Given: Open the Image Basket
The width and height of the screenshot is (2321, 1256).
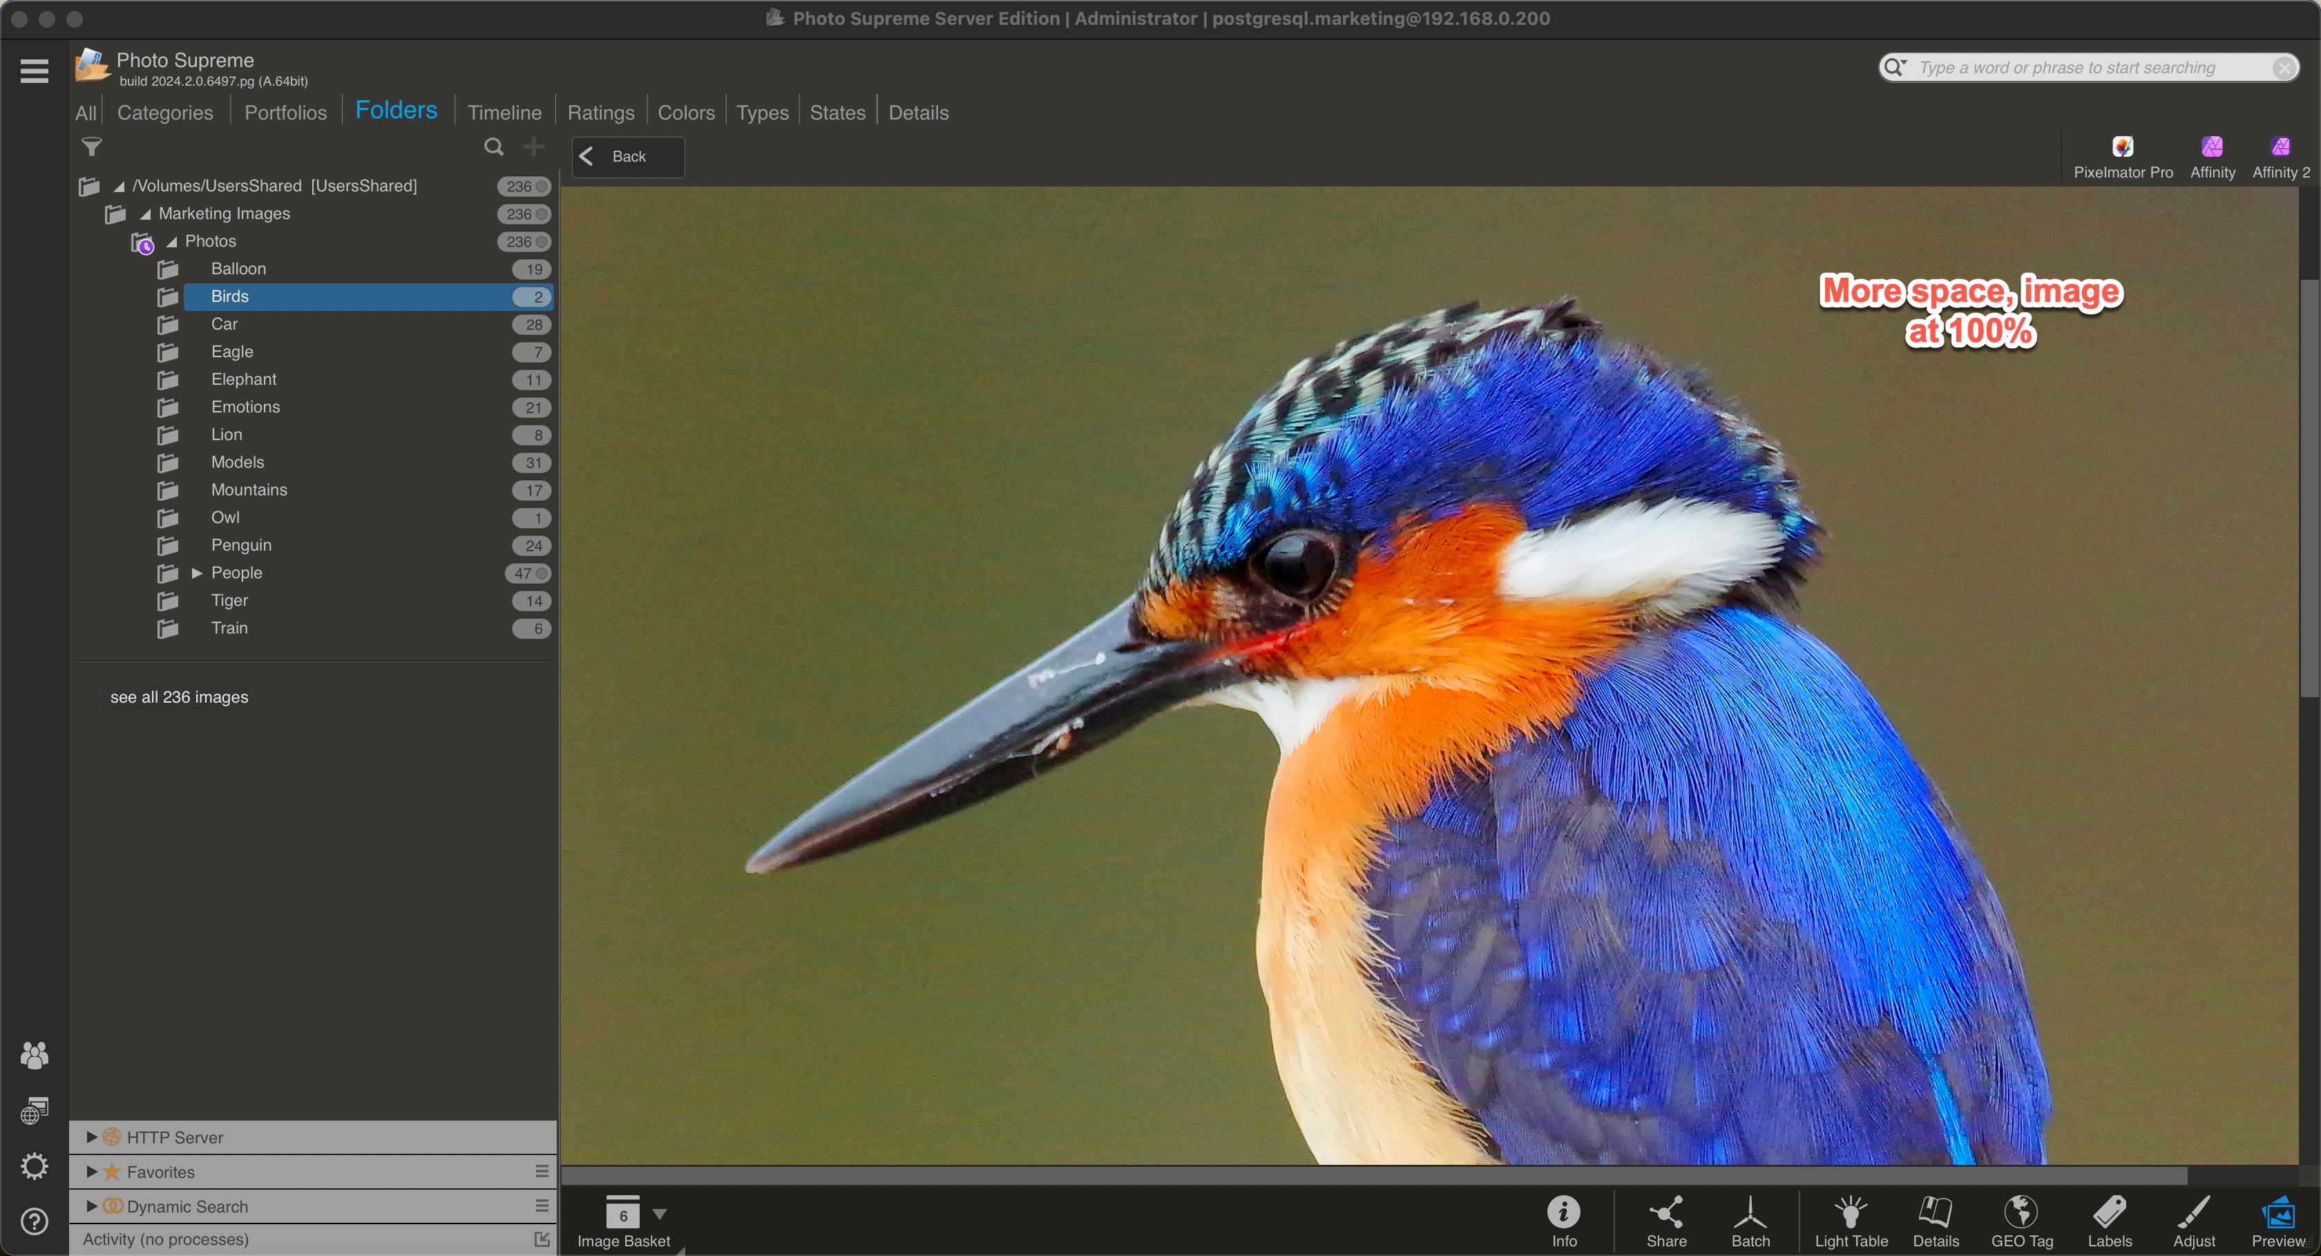Looking at the screenshot, I should click(x=622, y=1221).
